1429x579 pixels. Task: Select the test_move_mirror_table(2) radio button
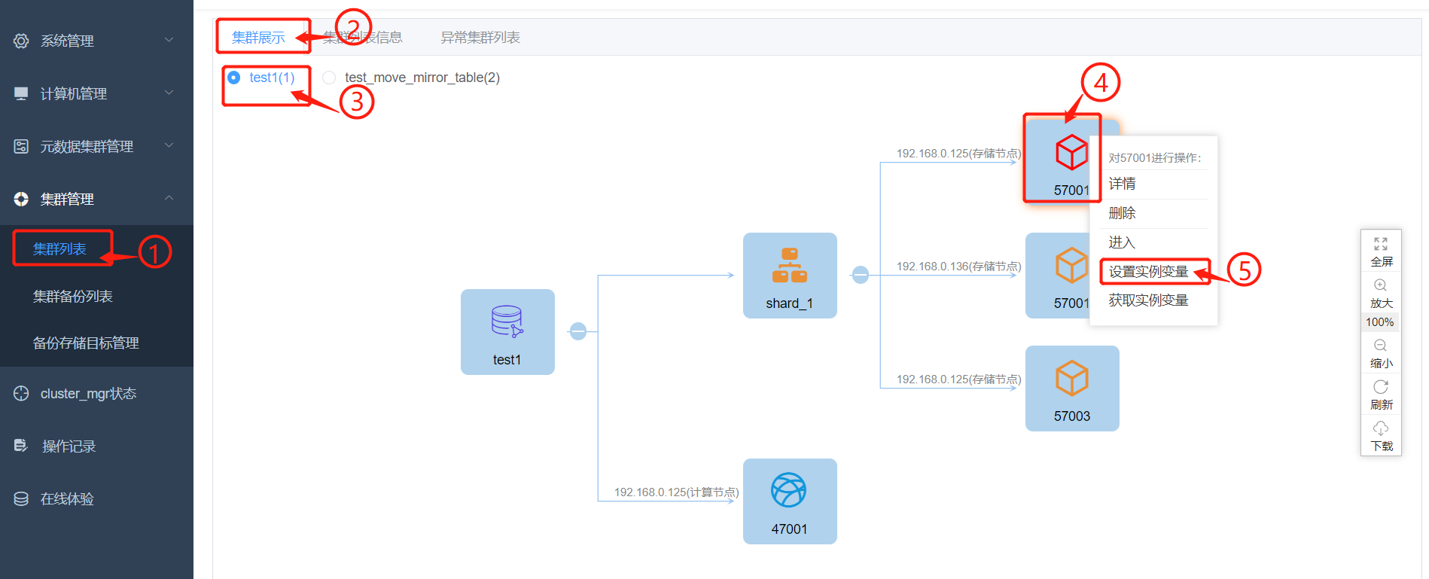329,78
